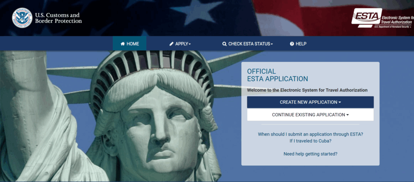Go to the HOME navigation tab
This screenshot has width=414, height=182.
click(x=130, y=44)
